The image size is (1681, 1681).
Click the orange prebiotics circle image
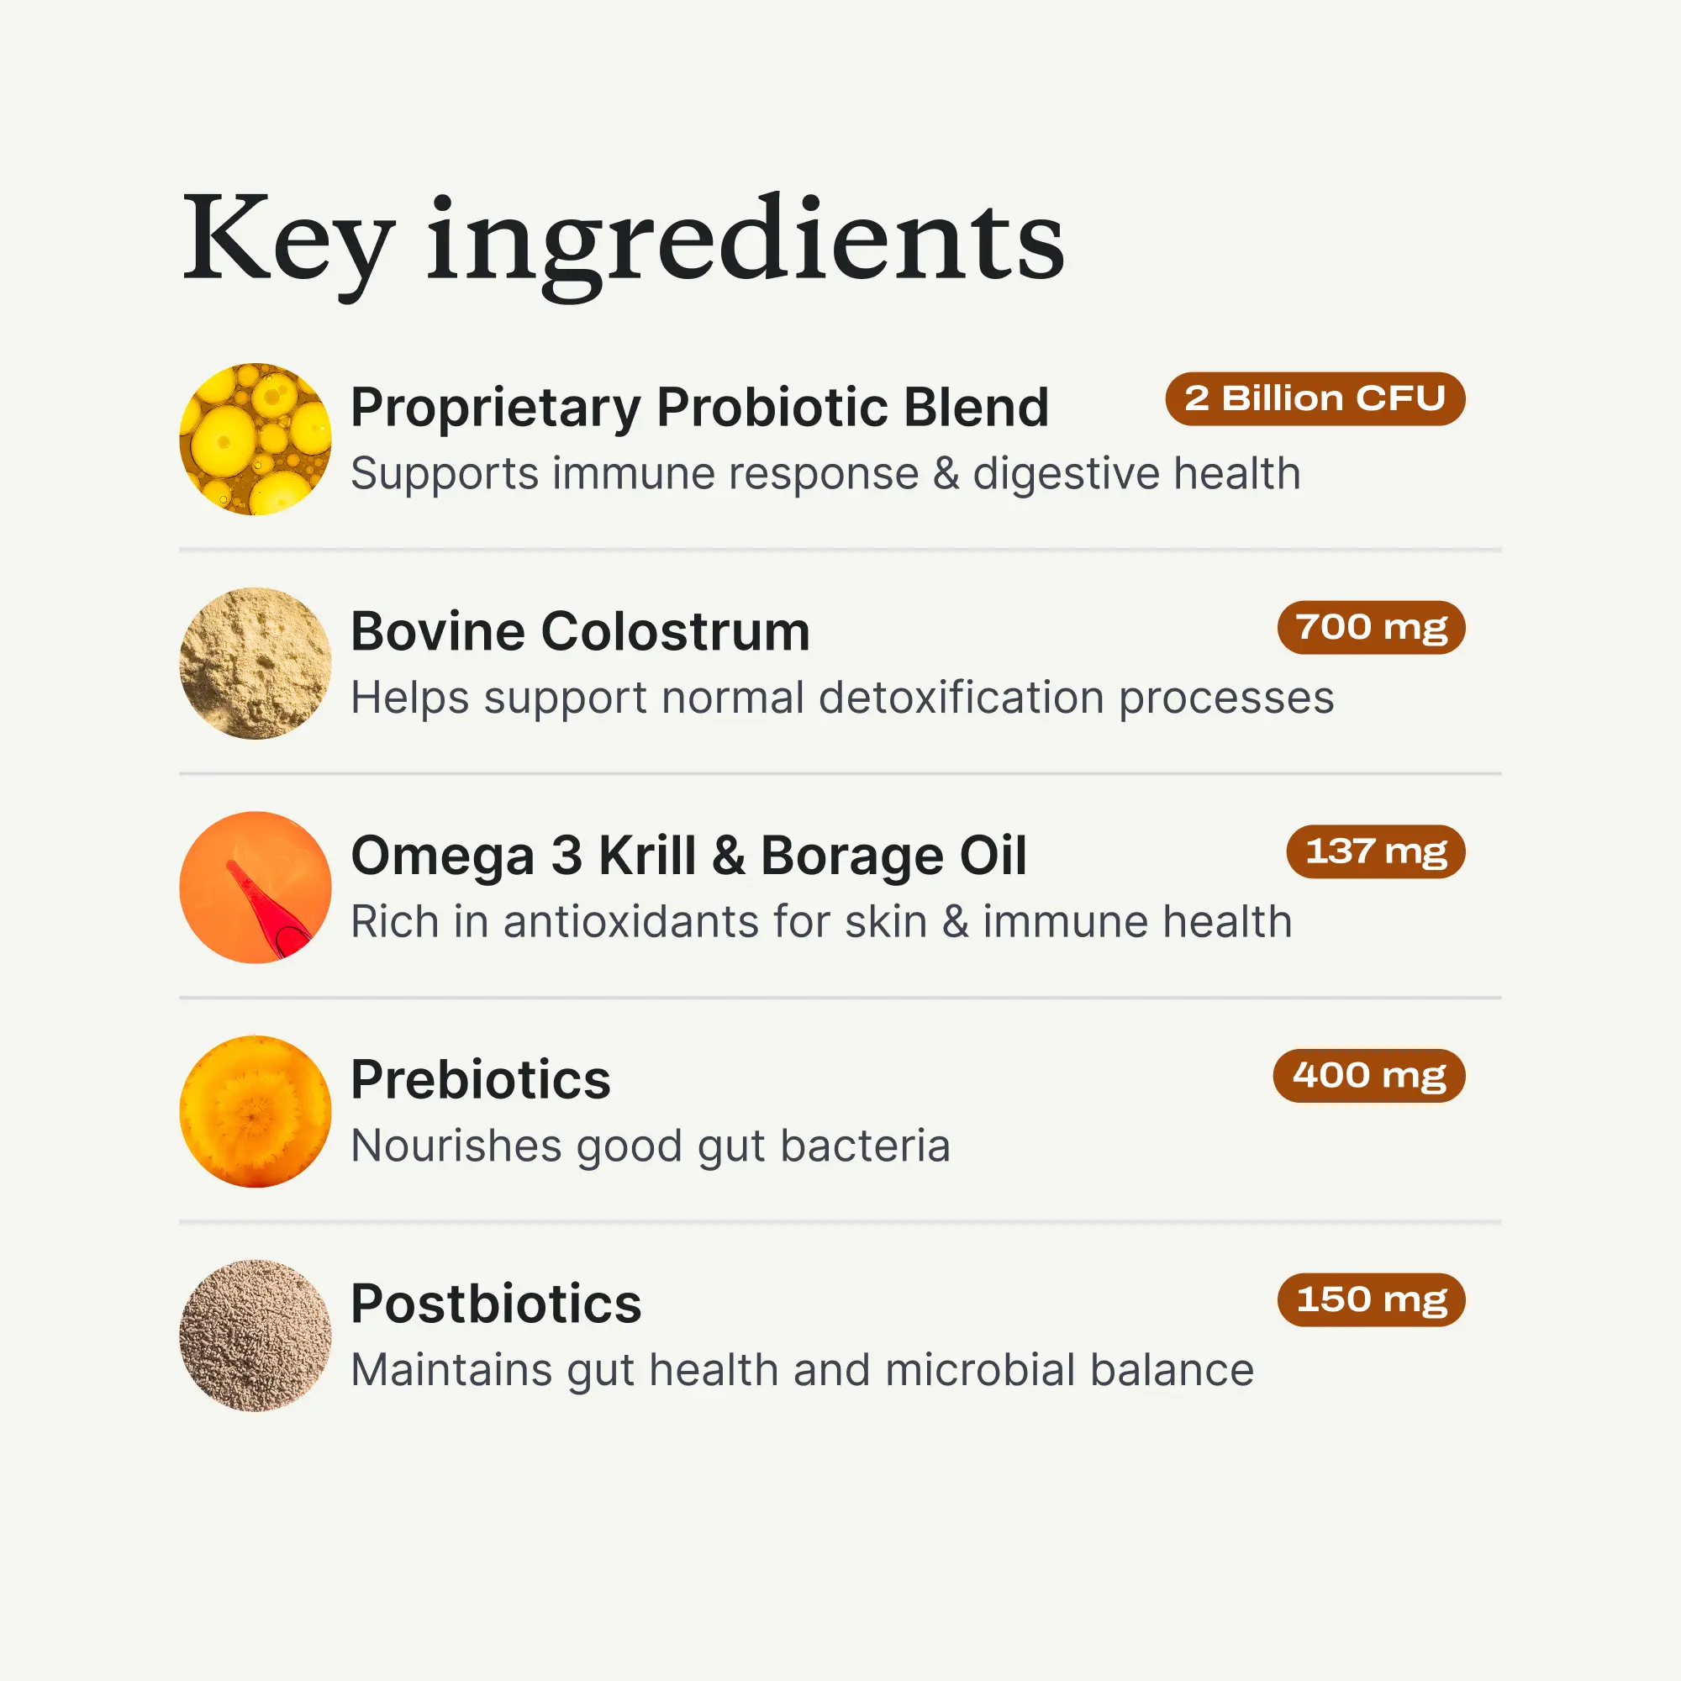point(255,1111)
